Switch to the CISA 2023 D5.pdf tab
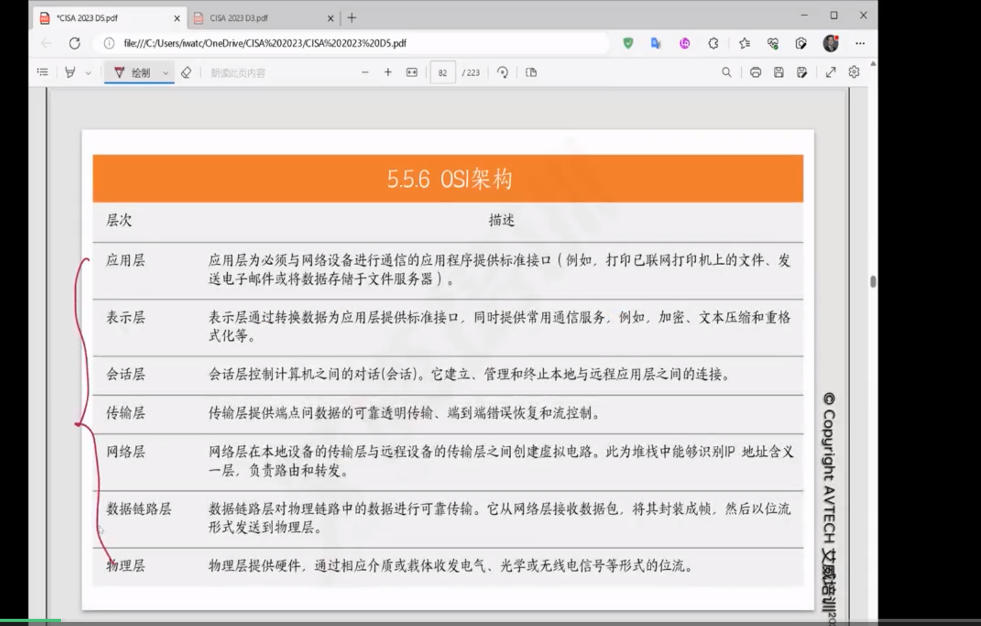This screenshot has height=626, width=981. tap(109, 18)
